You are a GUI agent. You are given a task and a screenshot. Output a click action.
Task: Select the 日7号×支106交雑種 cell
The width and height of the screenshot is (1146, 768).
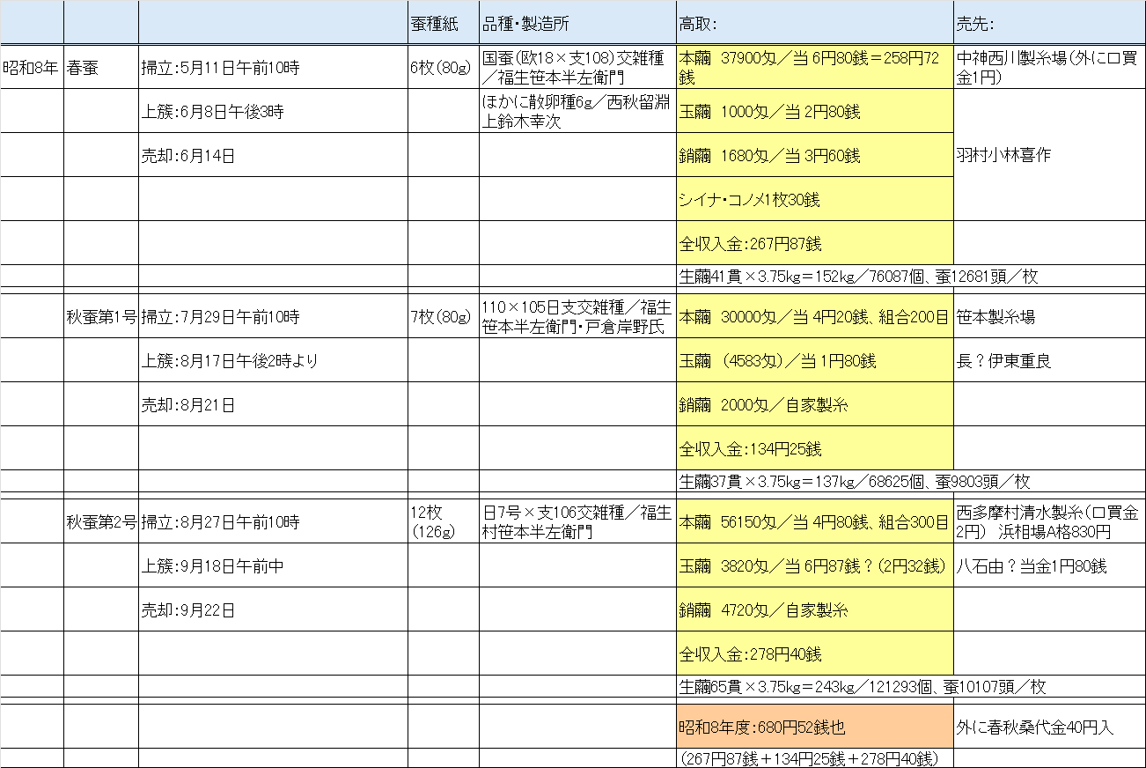pyautogui.click(x=577, y=521)
